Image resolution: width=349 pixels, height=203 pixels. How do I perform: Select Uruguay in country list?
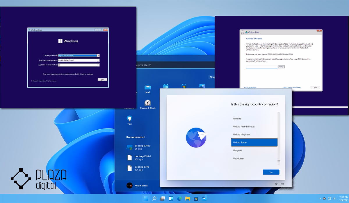click(x=254, y=151)
